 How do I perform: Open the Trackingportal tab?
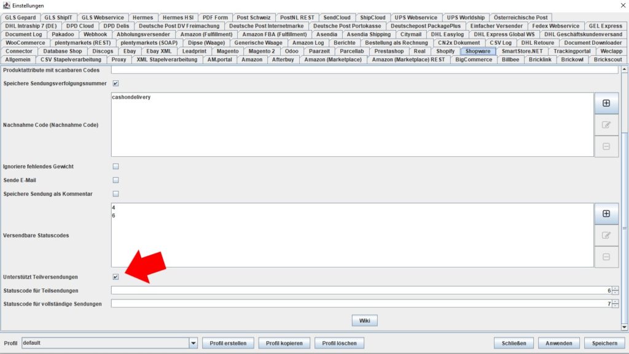[x=572, y=52]
